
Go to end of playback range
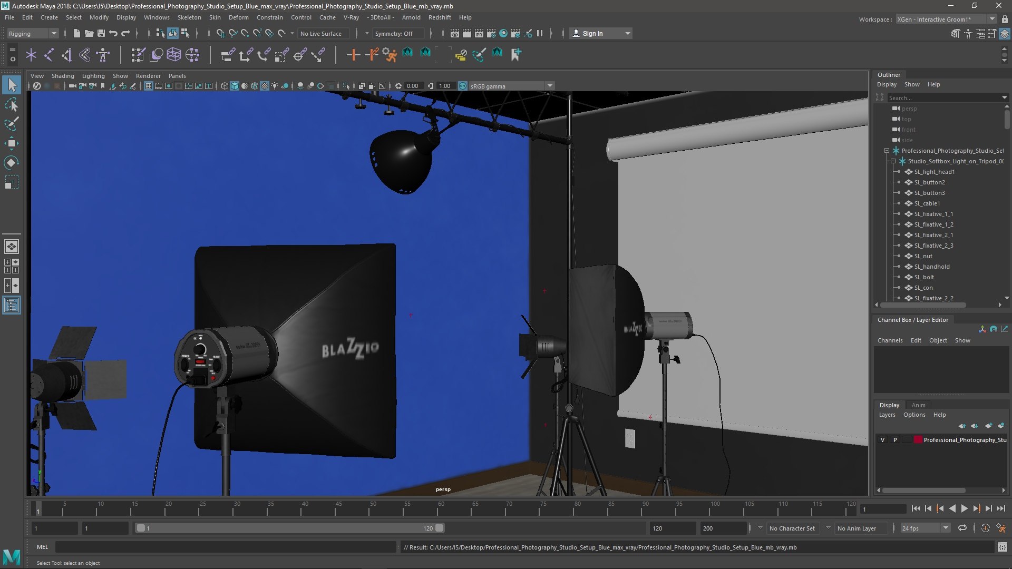[x=1000, y=508]
